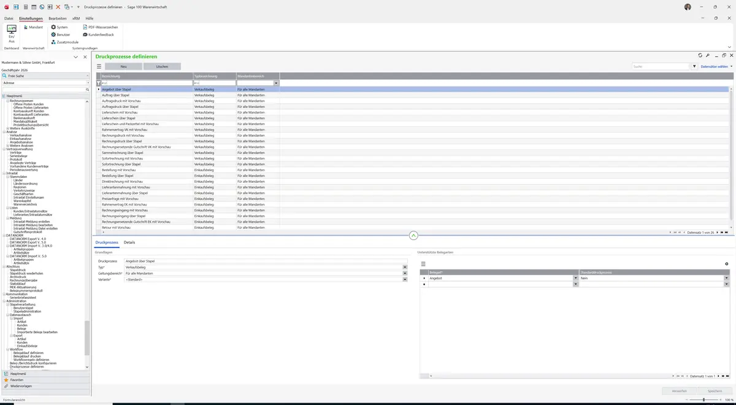
Task: Collapse the upper grid with the green chevron
Action: pyautogui.click(x=413, y=236)
